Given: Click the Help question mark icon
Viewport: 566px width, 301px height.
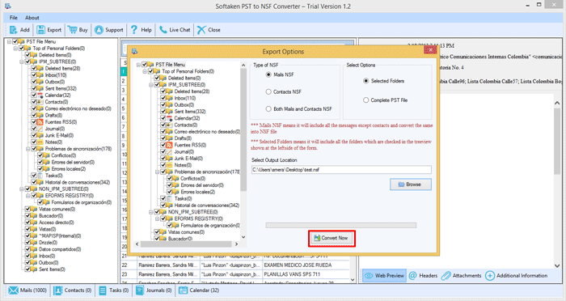Looking at the screenshot, I should coord(134,30).
